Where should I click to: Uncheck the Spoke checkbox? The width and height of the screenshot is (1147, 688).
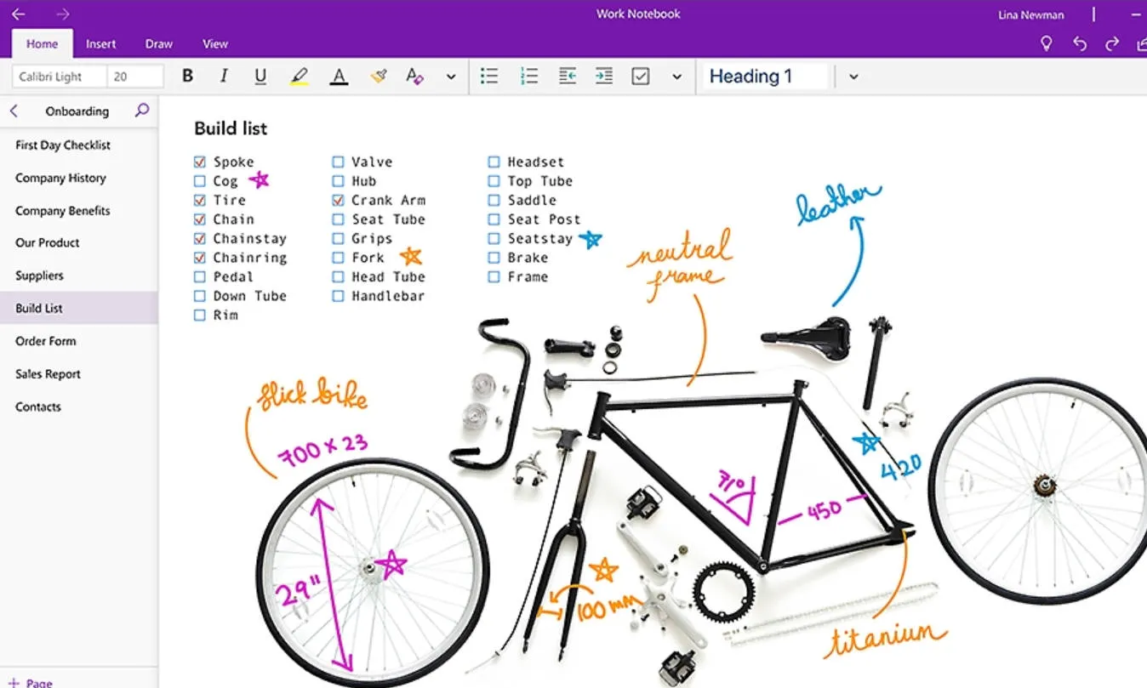point(199,161)
